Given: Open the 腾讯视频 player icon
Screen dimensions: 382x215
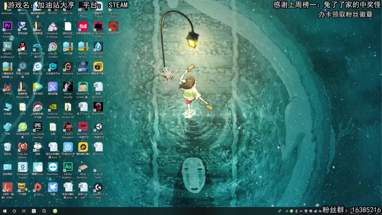Looking at the screenshot, I should pyautogui.click(x=38, y=87).
